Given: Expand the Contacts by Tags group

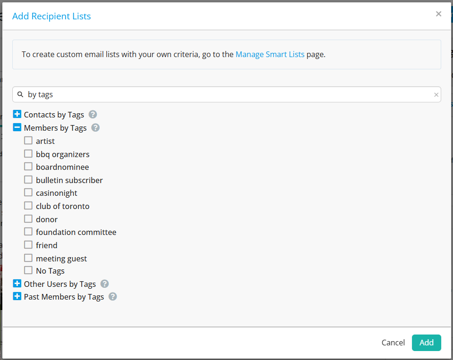Looking at the screenshot, I should click(17, 114).
